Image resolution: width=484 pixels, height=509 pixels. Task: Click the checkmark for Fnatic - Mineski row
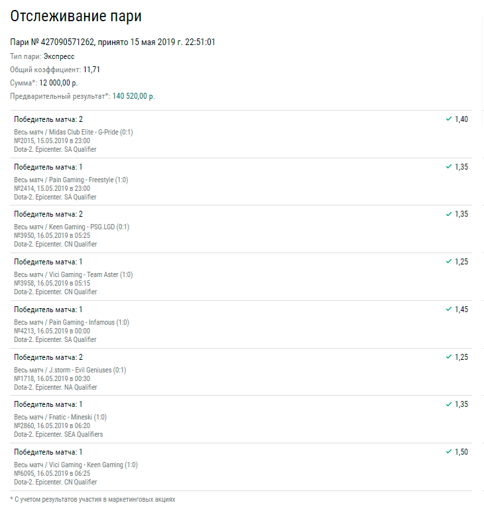point(449,404)
